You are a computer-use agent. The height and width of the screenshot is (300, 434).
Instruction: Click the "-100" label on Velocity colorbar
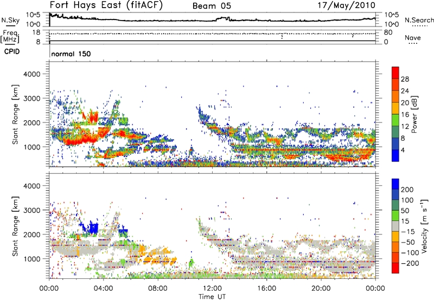[410, 253]
